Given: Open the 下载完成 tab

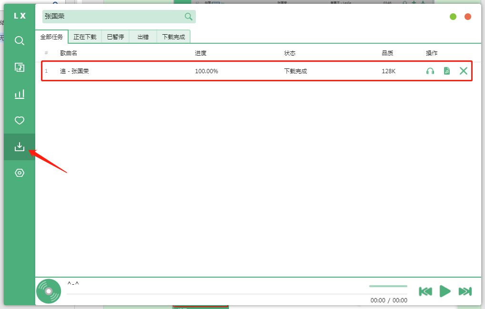Looking at the screenshot, I should (x=173, y=36).
